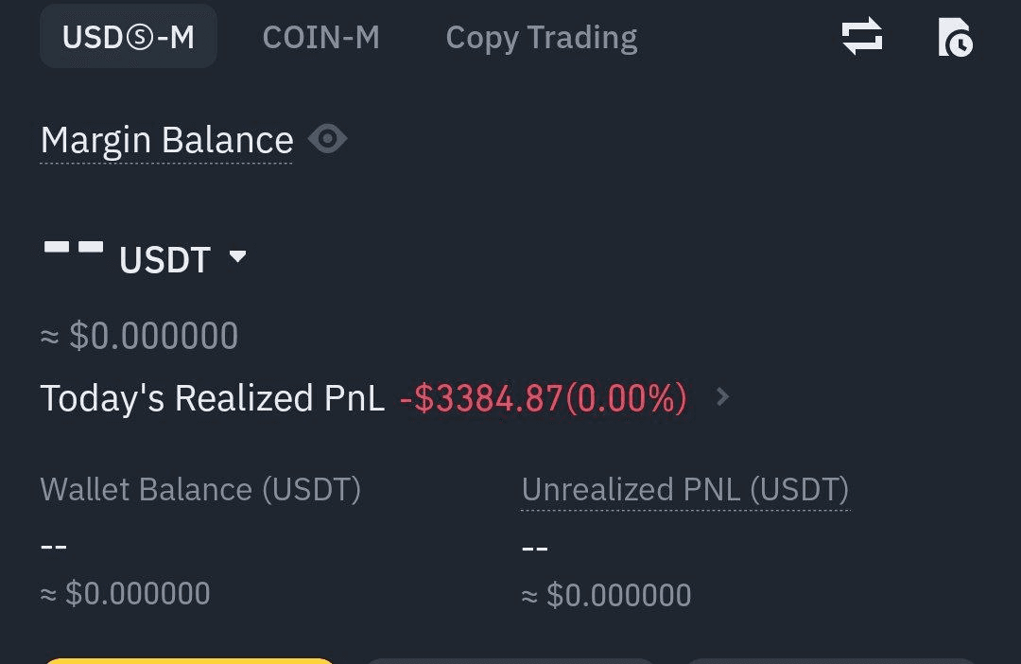Open the Copy Trading tab
Image resolution: width=1021 pixels, height=664 pixels.
pyautogui.click(x=541, y=37)
